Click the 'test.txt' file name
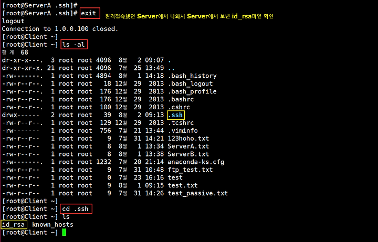 coord(183,185)
